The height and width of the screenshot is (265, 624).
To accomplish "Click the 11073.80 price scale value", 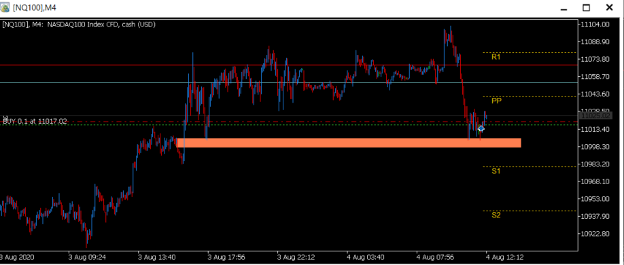I will tap(595, 59).
